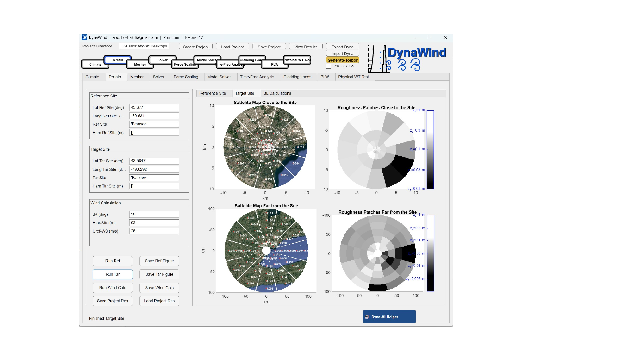Enable the Gen. QR Code checkbox

click(328, 66)
